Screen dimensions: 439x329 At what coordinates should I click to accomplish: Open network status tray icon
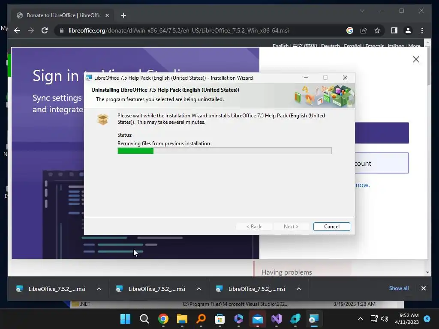374,319
